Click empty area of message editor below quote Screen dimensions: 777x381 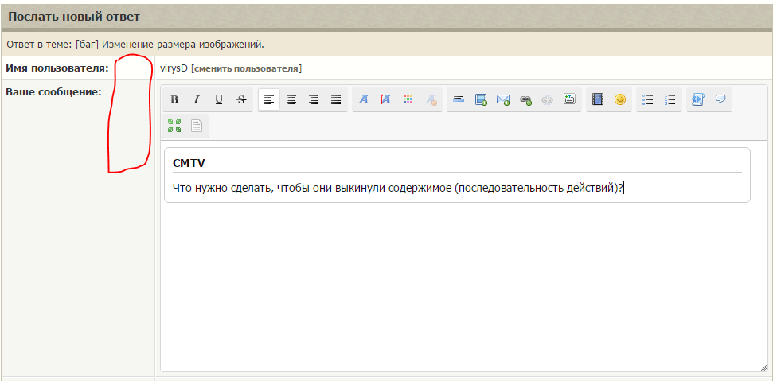[463, 287]
